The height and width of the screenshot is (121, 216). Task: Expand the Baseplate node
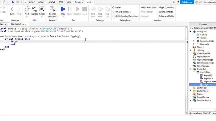tap(194, 44)
